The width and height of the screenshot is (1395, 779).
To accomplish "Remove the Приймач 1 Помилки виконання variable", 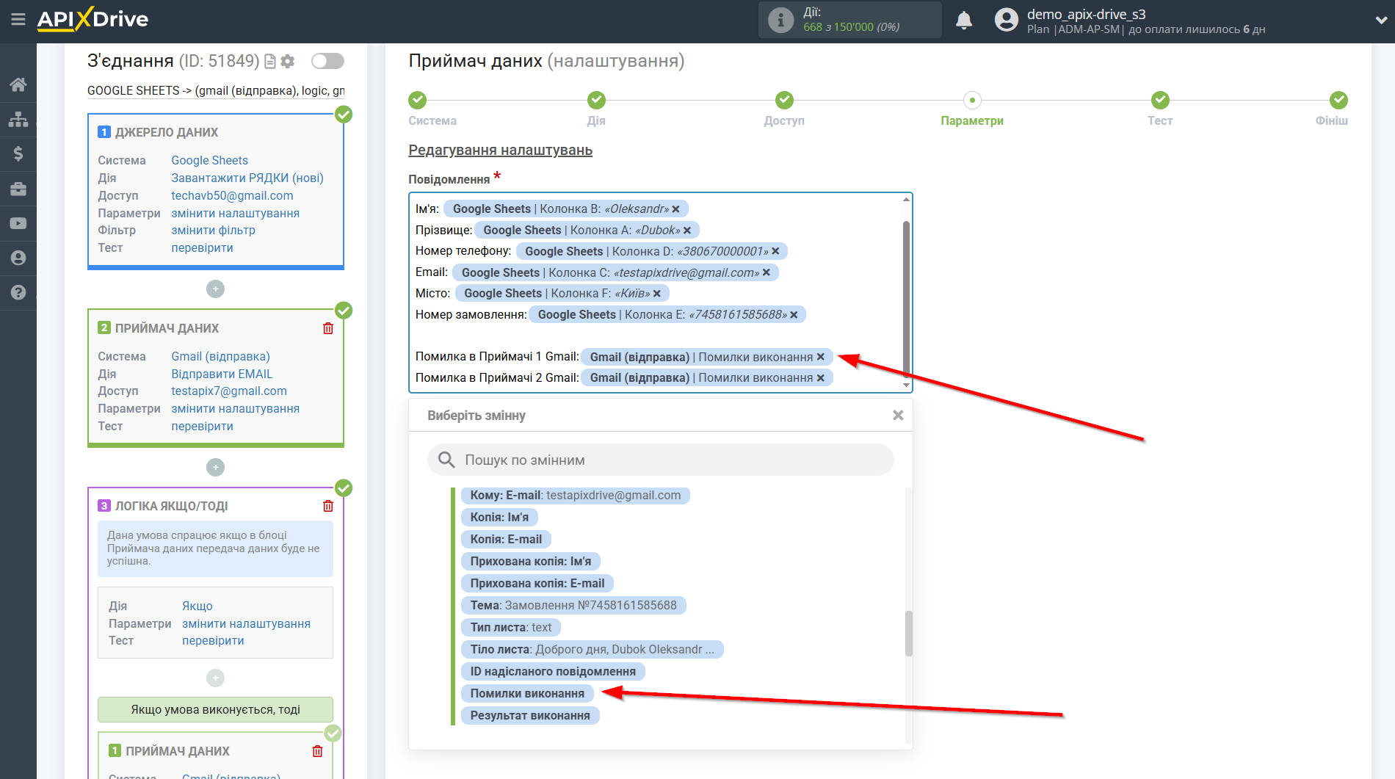I will point(821,357).
